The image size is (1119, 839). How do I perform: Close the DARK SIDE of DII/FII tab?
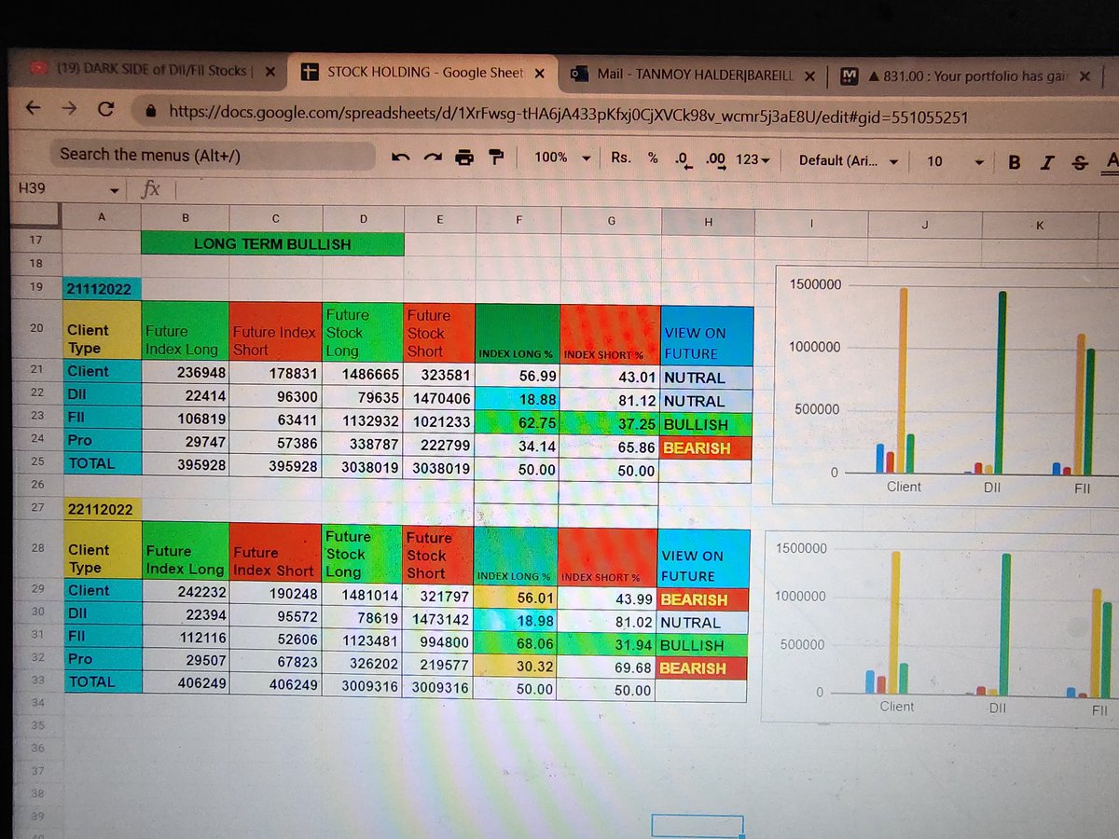269,71
